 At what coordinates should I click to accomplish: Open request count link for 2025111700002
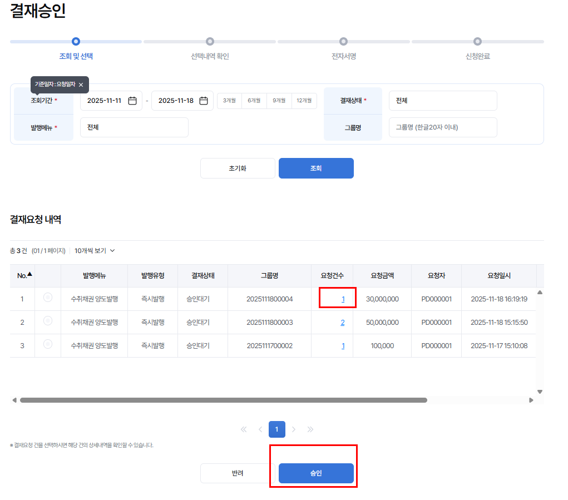tap(343, 346)
